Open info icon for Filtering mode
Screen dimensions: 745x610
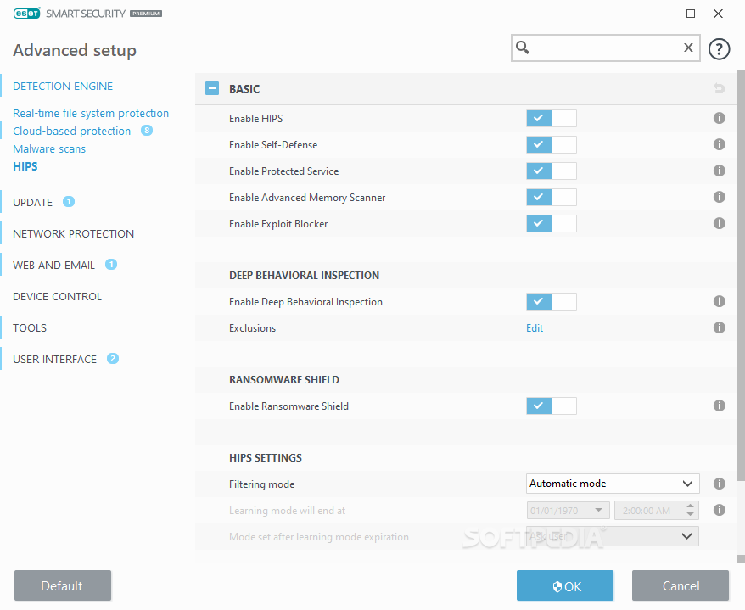point(720,484)
